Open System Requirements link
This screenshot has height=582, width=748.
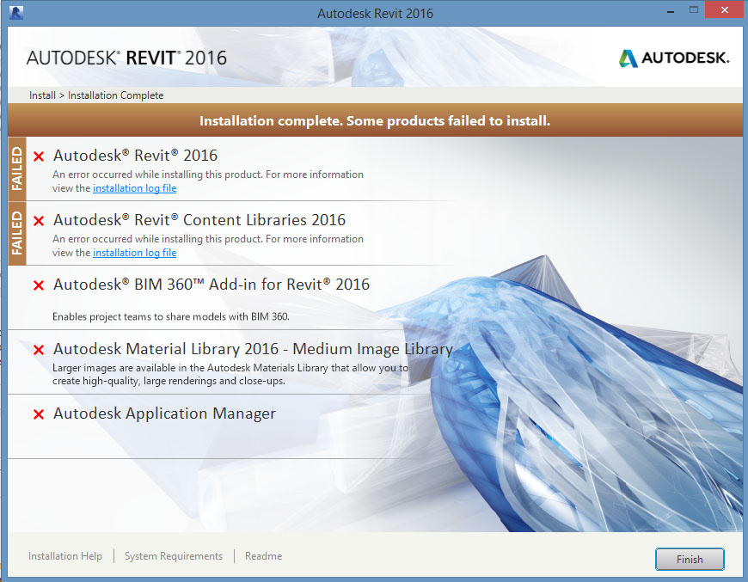(174, 556)
